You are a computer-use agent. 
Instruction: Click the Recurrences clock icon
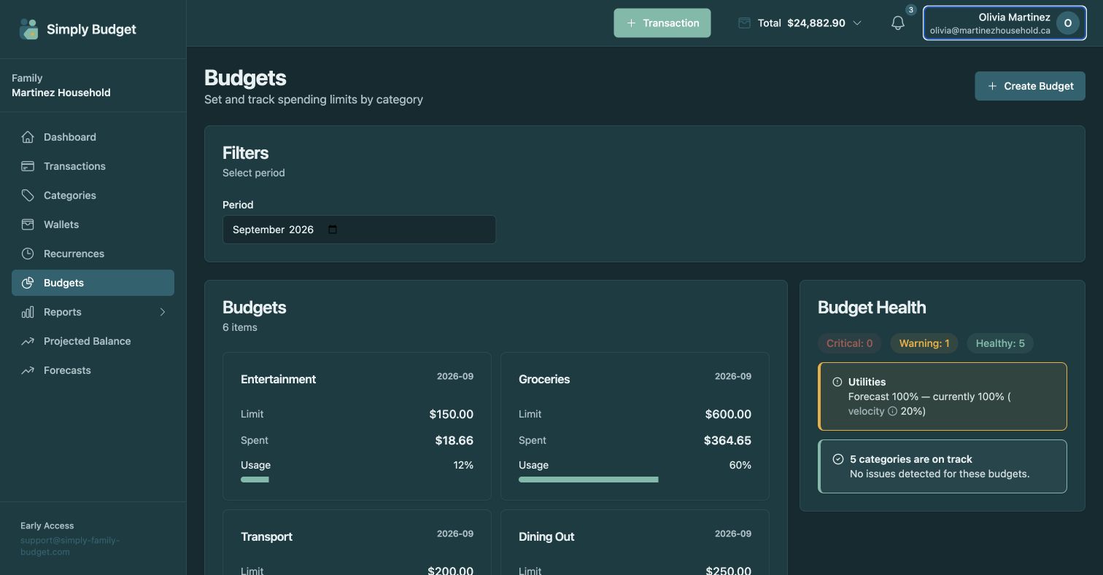click(x=28, y=254)
